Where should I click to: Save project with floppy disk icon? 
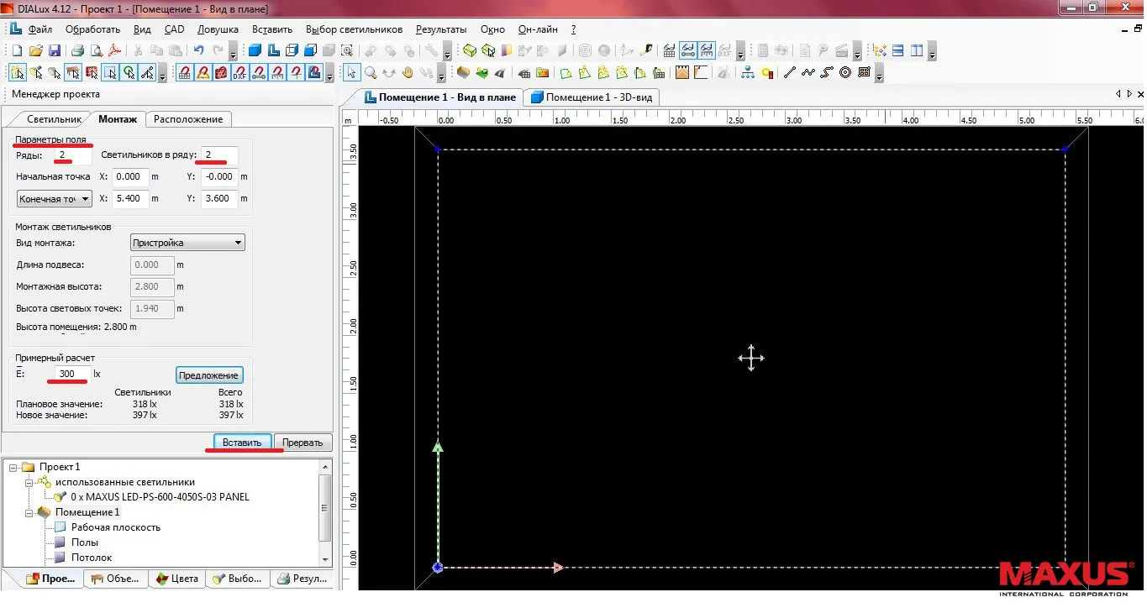click(55, 50)
